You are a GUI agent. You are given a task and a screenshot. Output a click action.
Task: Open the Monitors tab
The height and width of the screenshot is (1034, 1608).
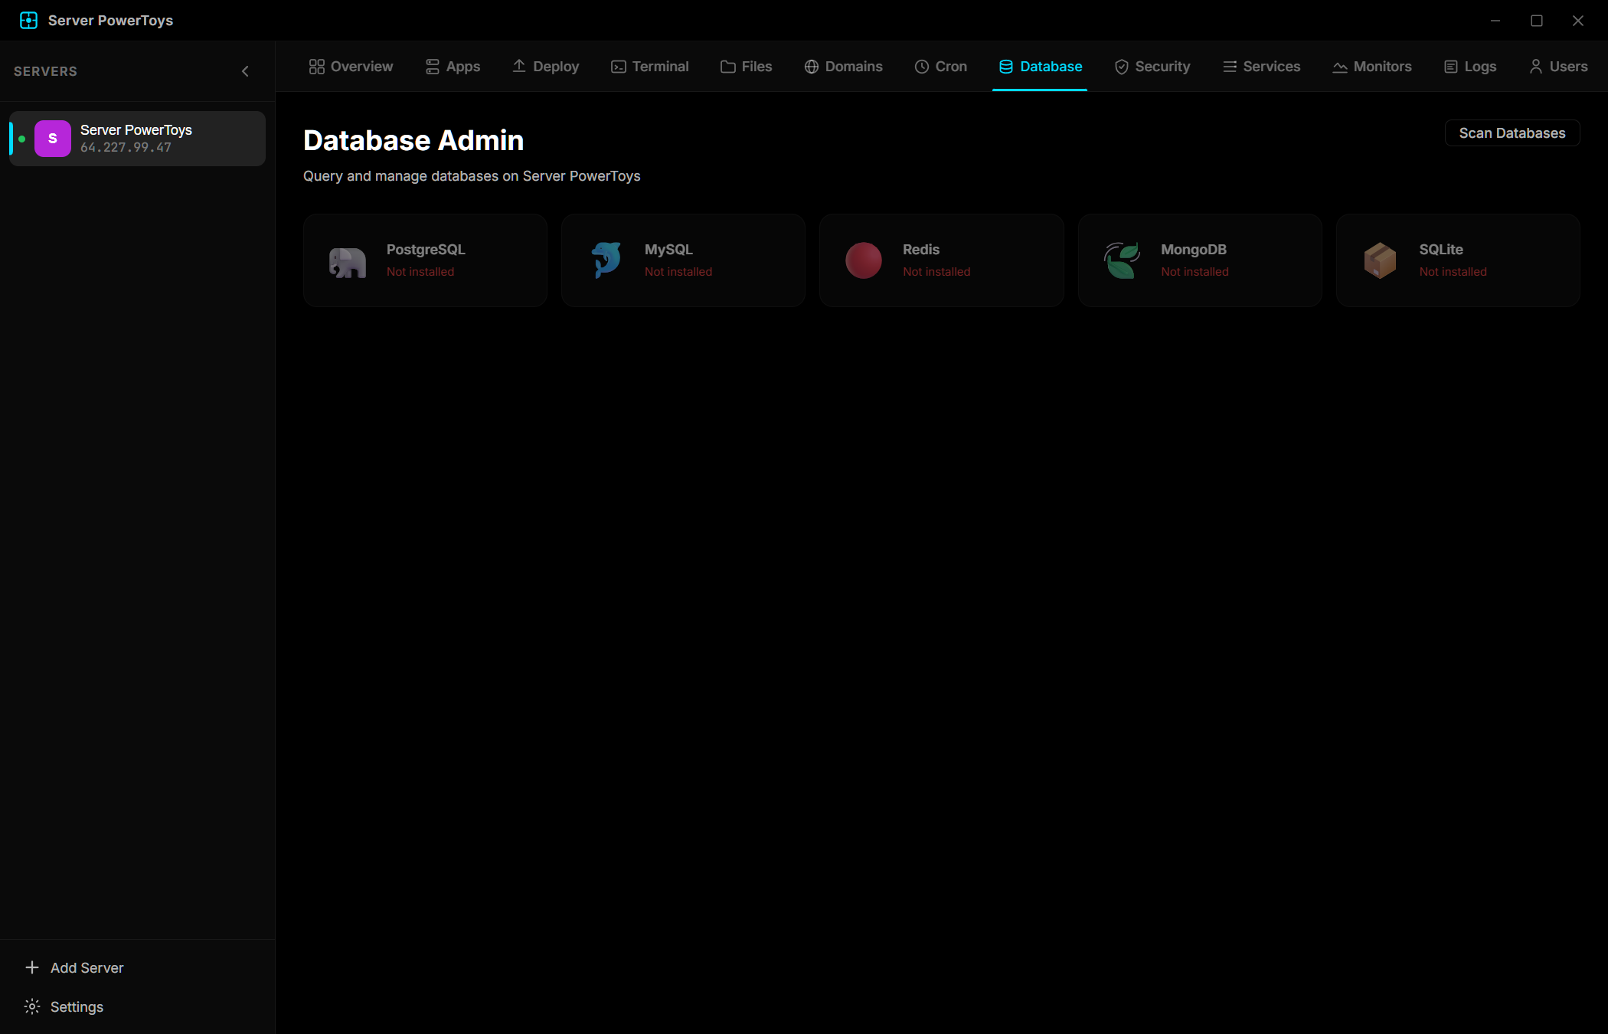tap(1371, 67)
